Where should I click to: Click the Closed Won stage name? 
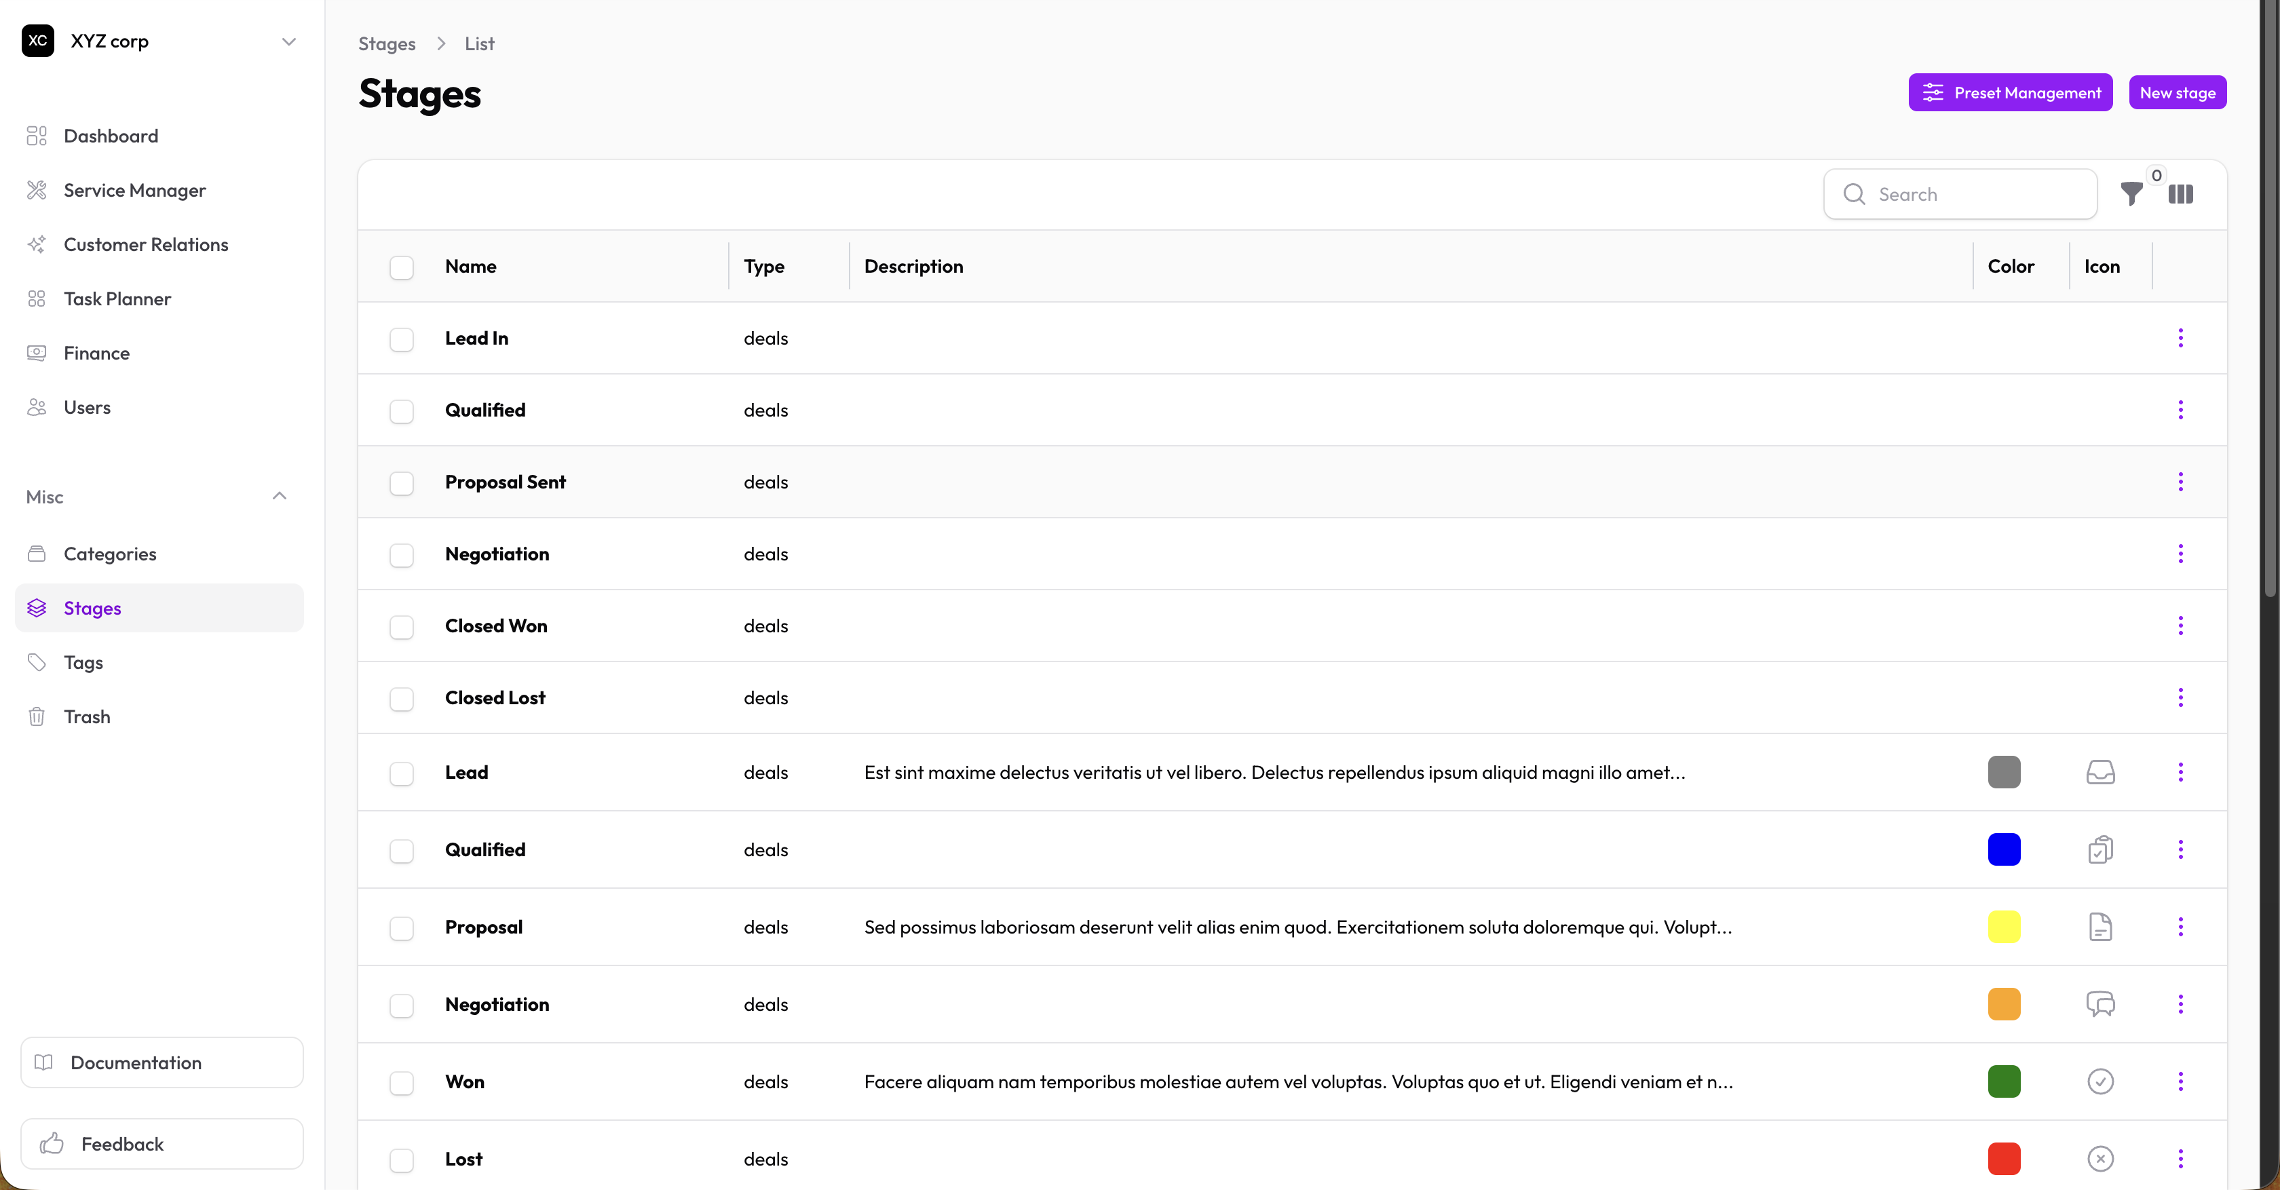coord(495,626)
